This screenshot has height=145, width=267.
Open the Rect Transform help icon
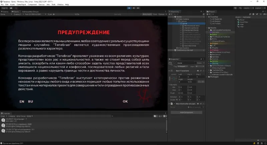click(x=198, y=71)
